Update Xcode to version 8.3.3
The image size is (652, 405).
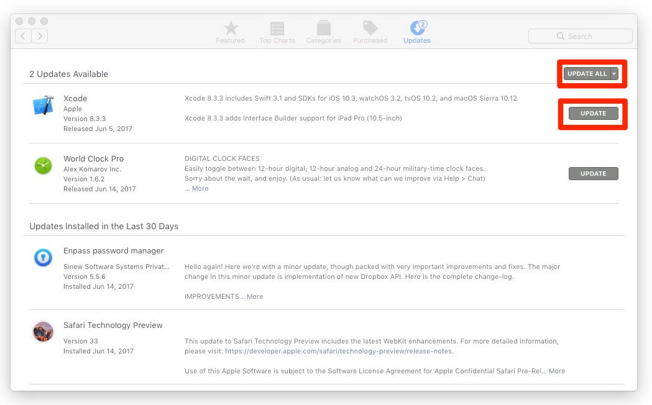pyautogui.click(x=593, y=114)
